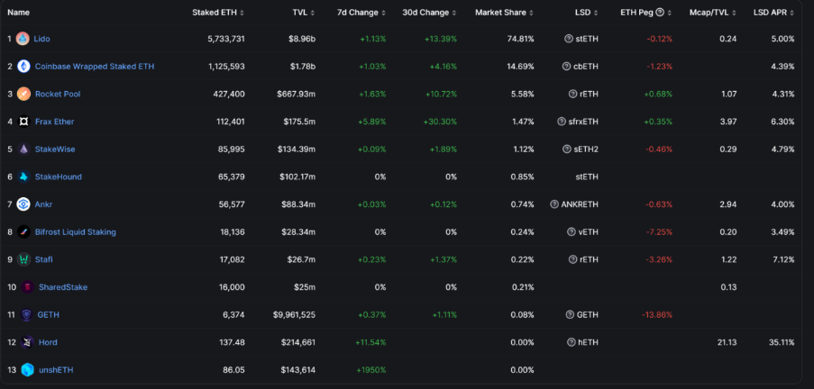Select Lido's staked ETH value 5,733,731
The height and width of the screenshot is (389, 814).
pyautogui.click(x=226, y=39)
